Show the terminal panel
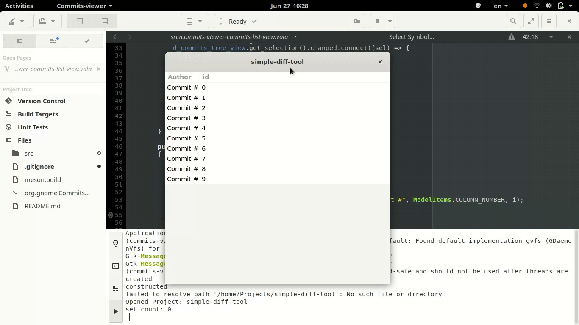 116,266
